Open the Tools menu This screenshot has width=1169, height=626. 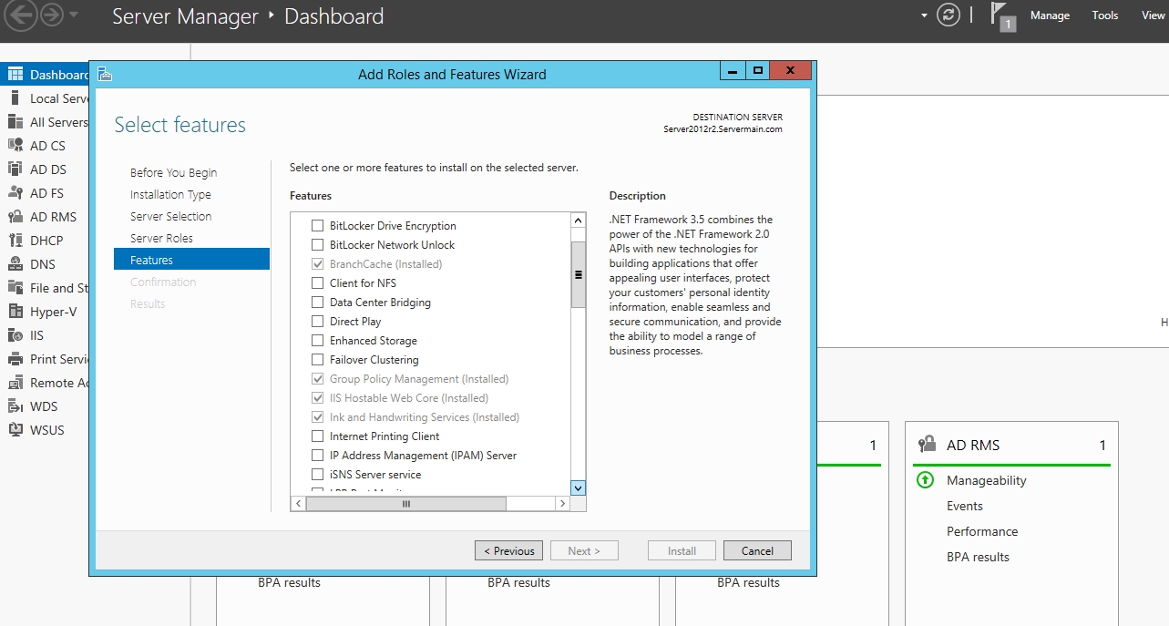pyautogui.click(x=1105, y=15)
